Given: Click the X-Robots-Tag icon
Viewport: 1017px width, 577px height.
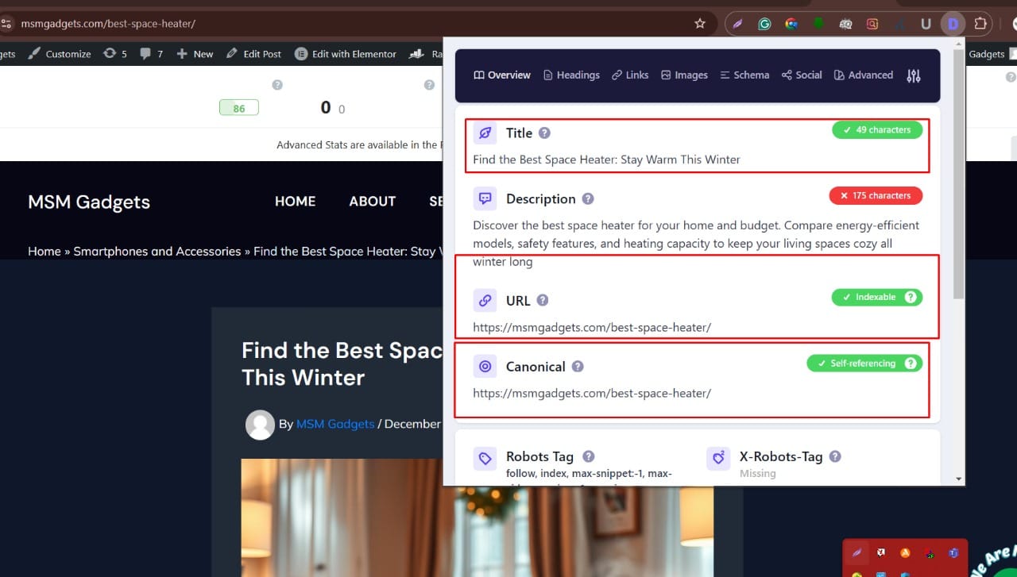Looking at the screenshot, I should pos(718,458).
